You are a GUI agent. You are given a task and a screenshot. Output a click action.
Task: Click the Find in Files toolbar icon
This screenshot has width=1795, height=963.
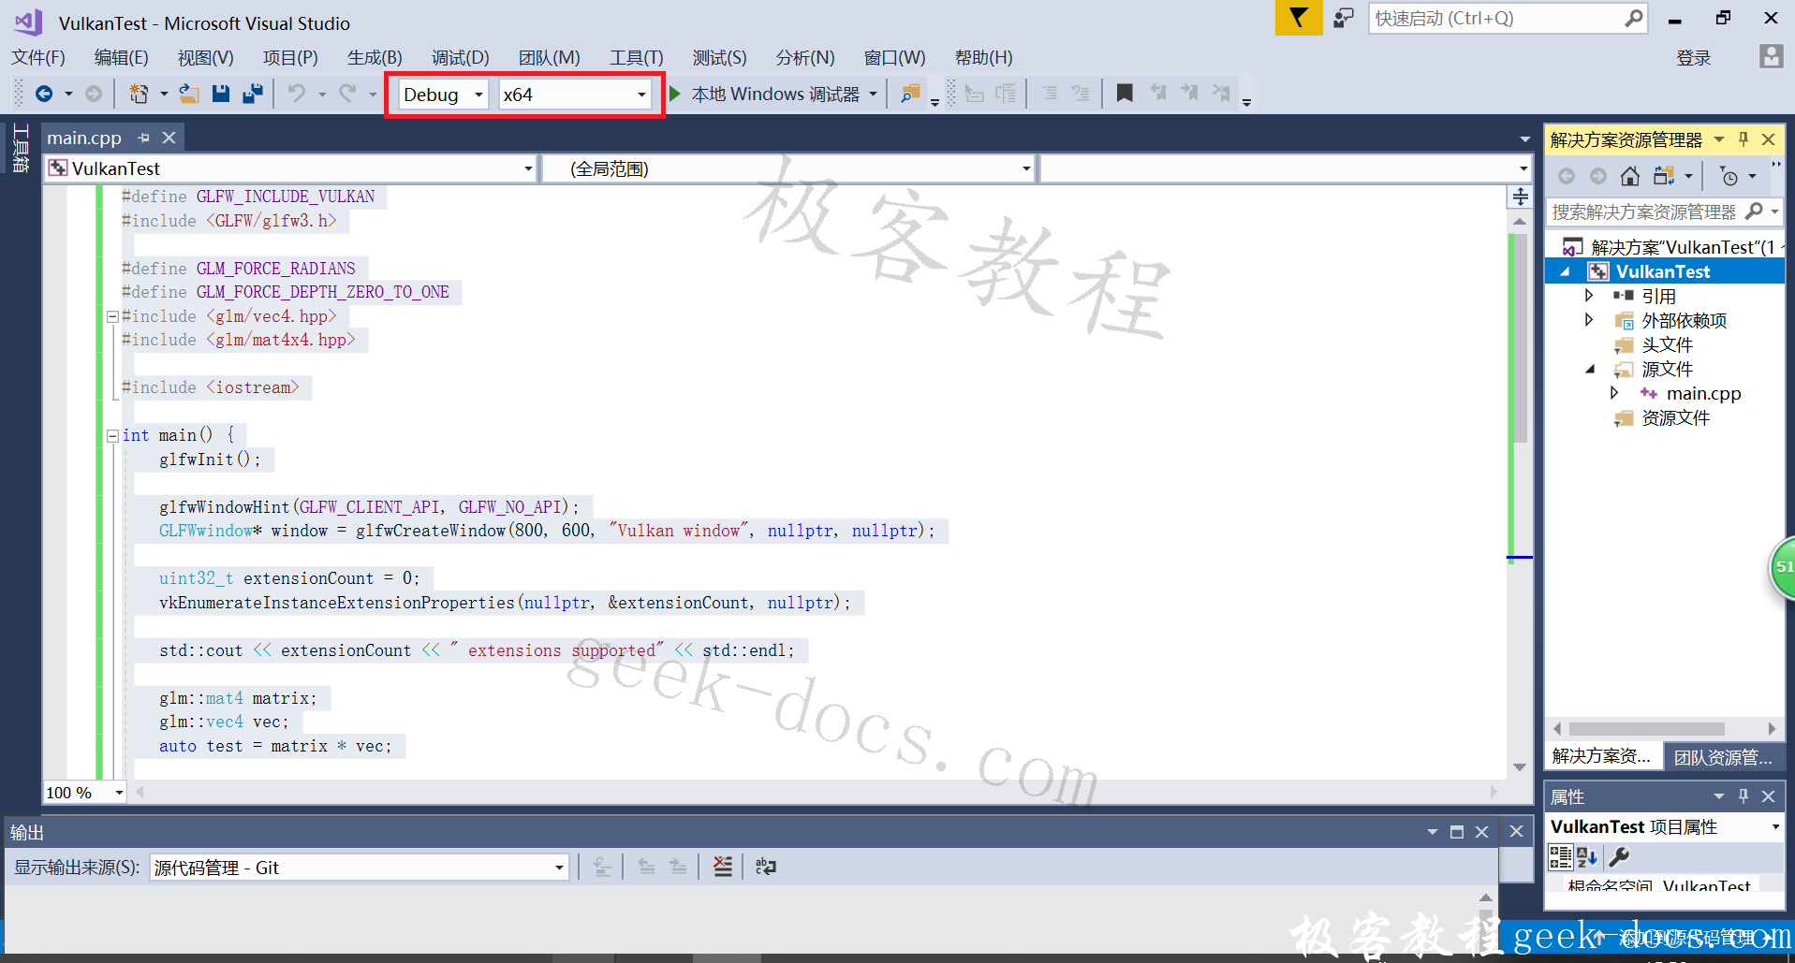(910, 94)
